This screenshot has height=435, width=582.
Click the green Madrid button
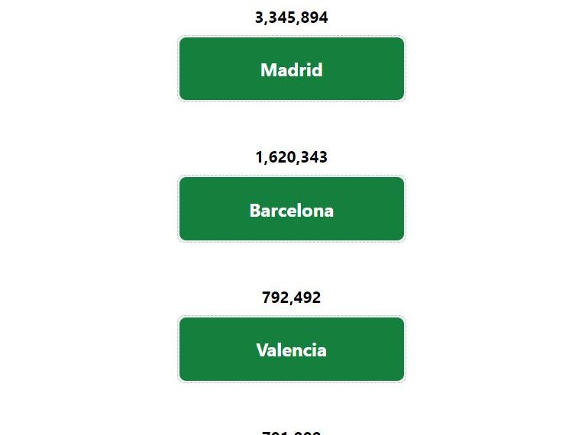point(291,69)
